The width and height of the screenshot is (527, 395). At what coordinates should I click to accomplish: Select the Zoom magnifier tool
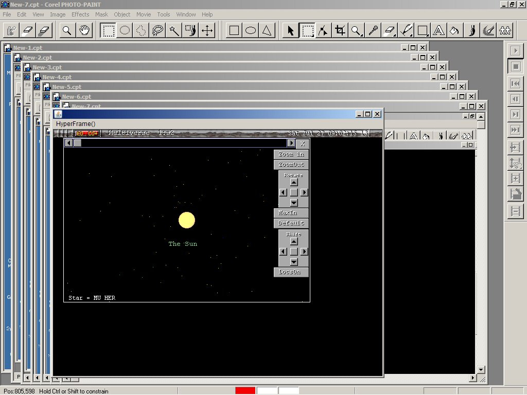[67, 31]
